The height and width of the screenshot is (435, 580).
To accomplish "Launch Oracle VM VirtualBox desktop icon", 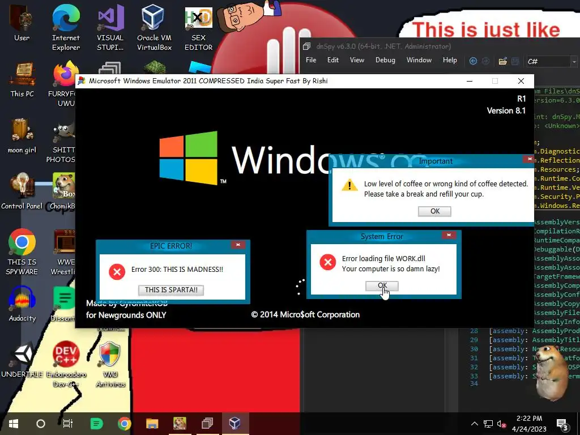I will (x=154, y=27).
